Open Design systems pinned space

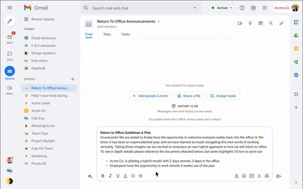(x=43, y=53)
